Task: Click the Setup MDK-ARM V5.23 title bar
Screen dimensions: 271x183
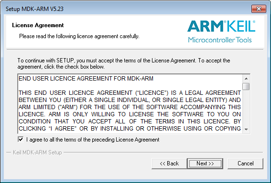Action: tap(34, 9)
